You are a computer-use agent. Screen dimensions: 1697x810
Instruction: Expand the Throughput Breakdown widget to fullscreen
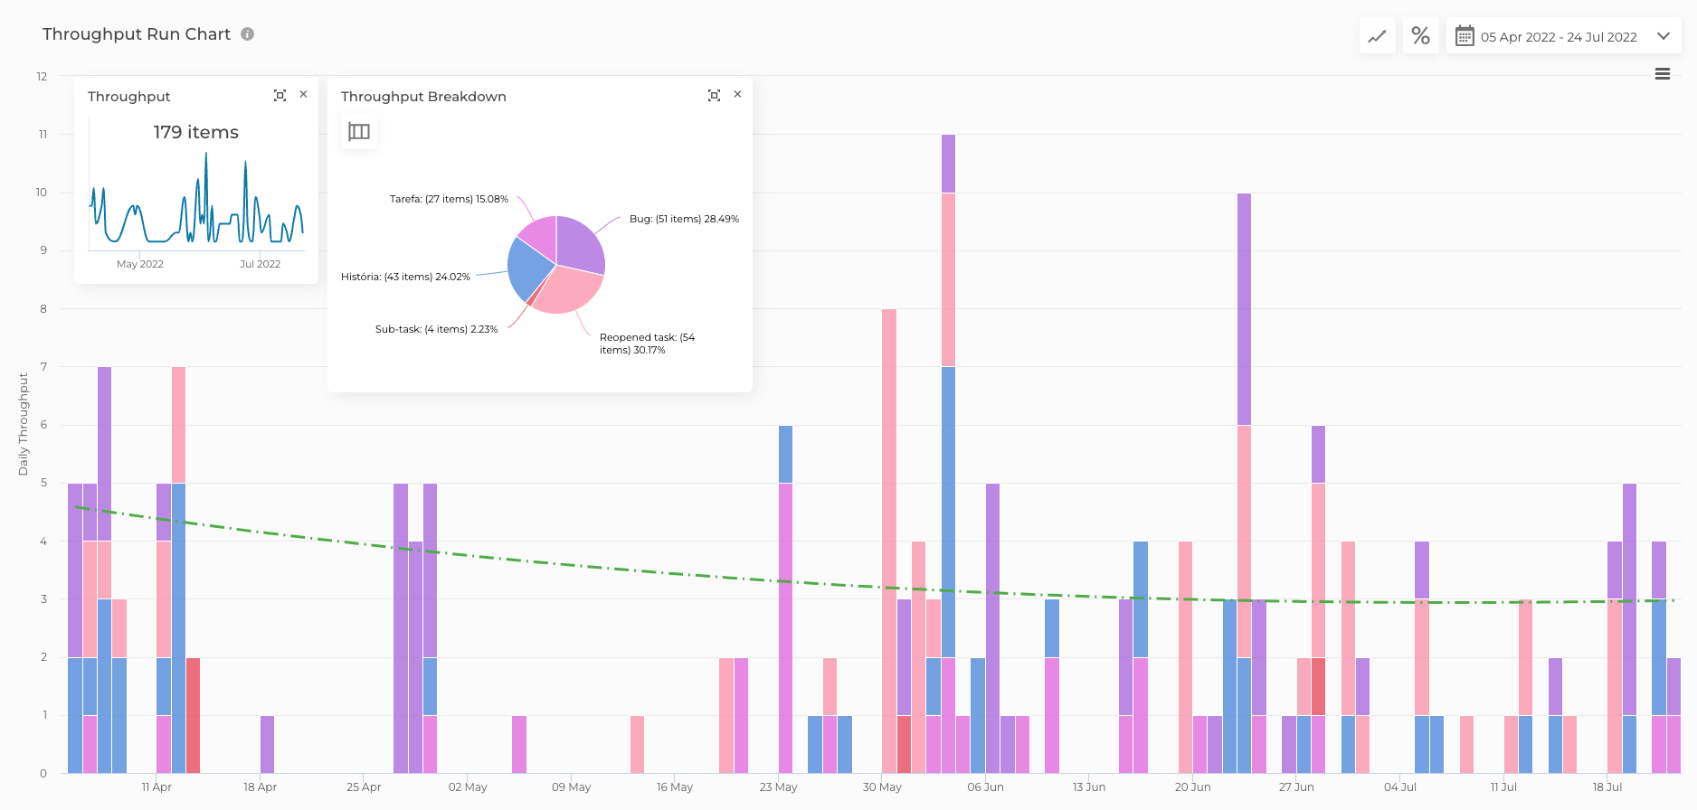[x=714, y=96]
